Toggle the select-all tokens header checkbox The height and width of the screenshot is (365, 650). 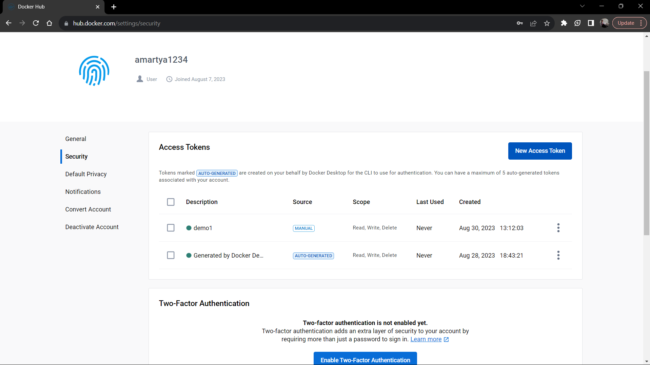pyautogui.click(x=171, y=202)
